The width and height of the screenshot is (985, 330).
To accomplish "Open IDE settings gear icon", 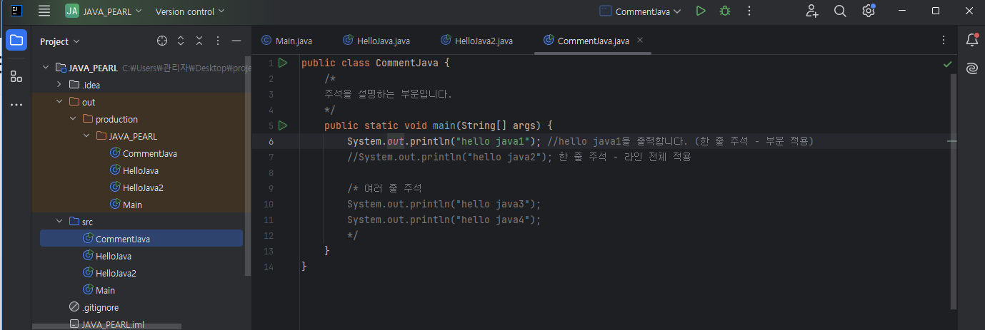I will point(869,11).
